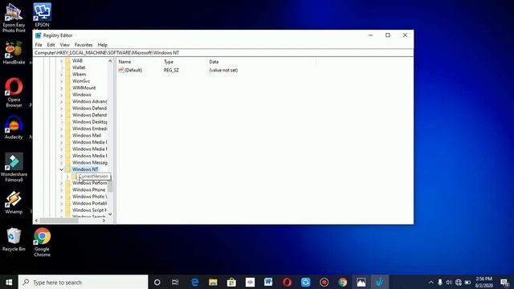Expand the Wbem registry key

pyautogui.click(x=61, y=75)
